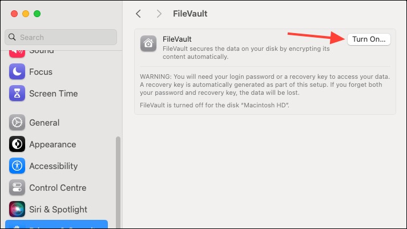Choose Control Centre in the sidebar
The width and height of the screenshot is (407, 229).
(58, 187)
